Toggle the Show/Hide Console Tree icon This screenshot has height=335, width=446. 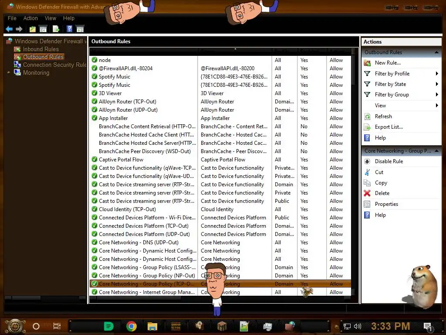(x=43, y=29)
